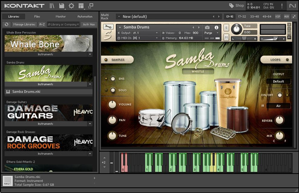Image resolution: width=299 pixels, height=193 pixels.
Task: Enable the ENS radio selector
Action: tap(113, 79)
